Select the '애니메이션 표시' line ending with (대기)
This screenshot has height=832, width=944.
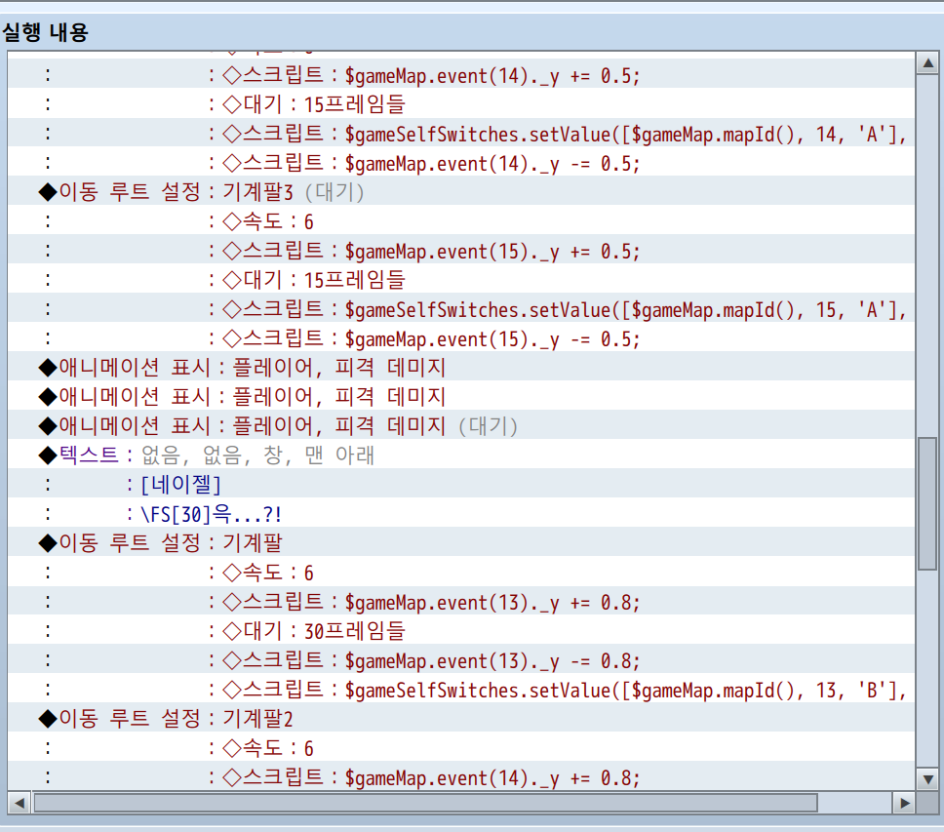(461, 425)
